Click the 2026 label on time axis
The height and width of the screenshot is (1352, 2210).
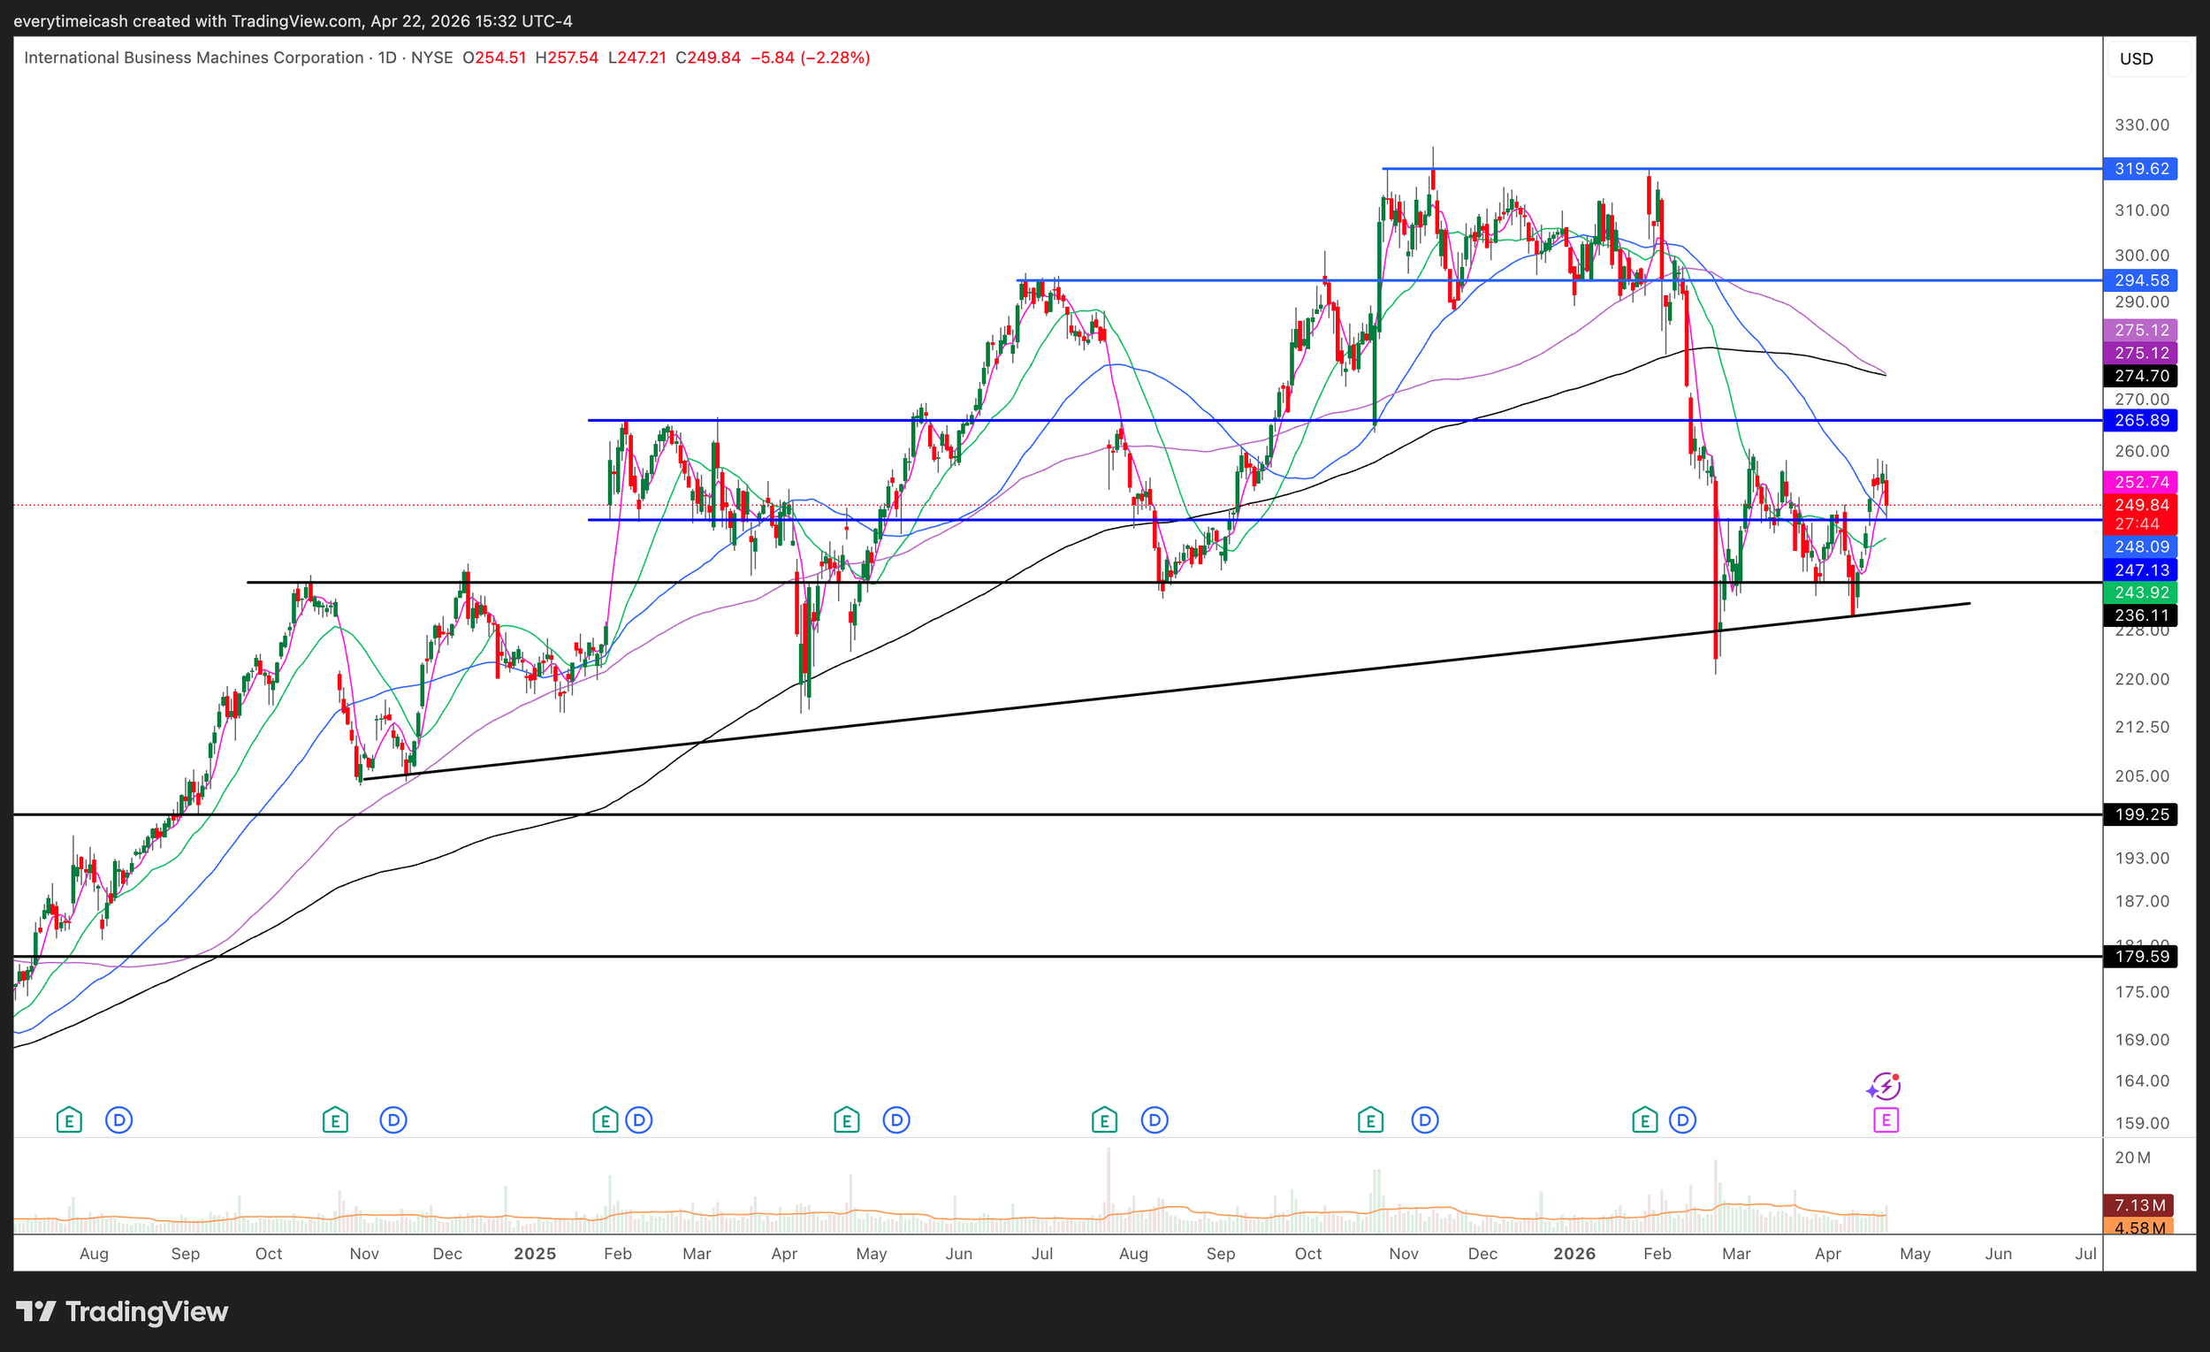pyautogui.click(x=1574, y=1253)
